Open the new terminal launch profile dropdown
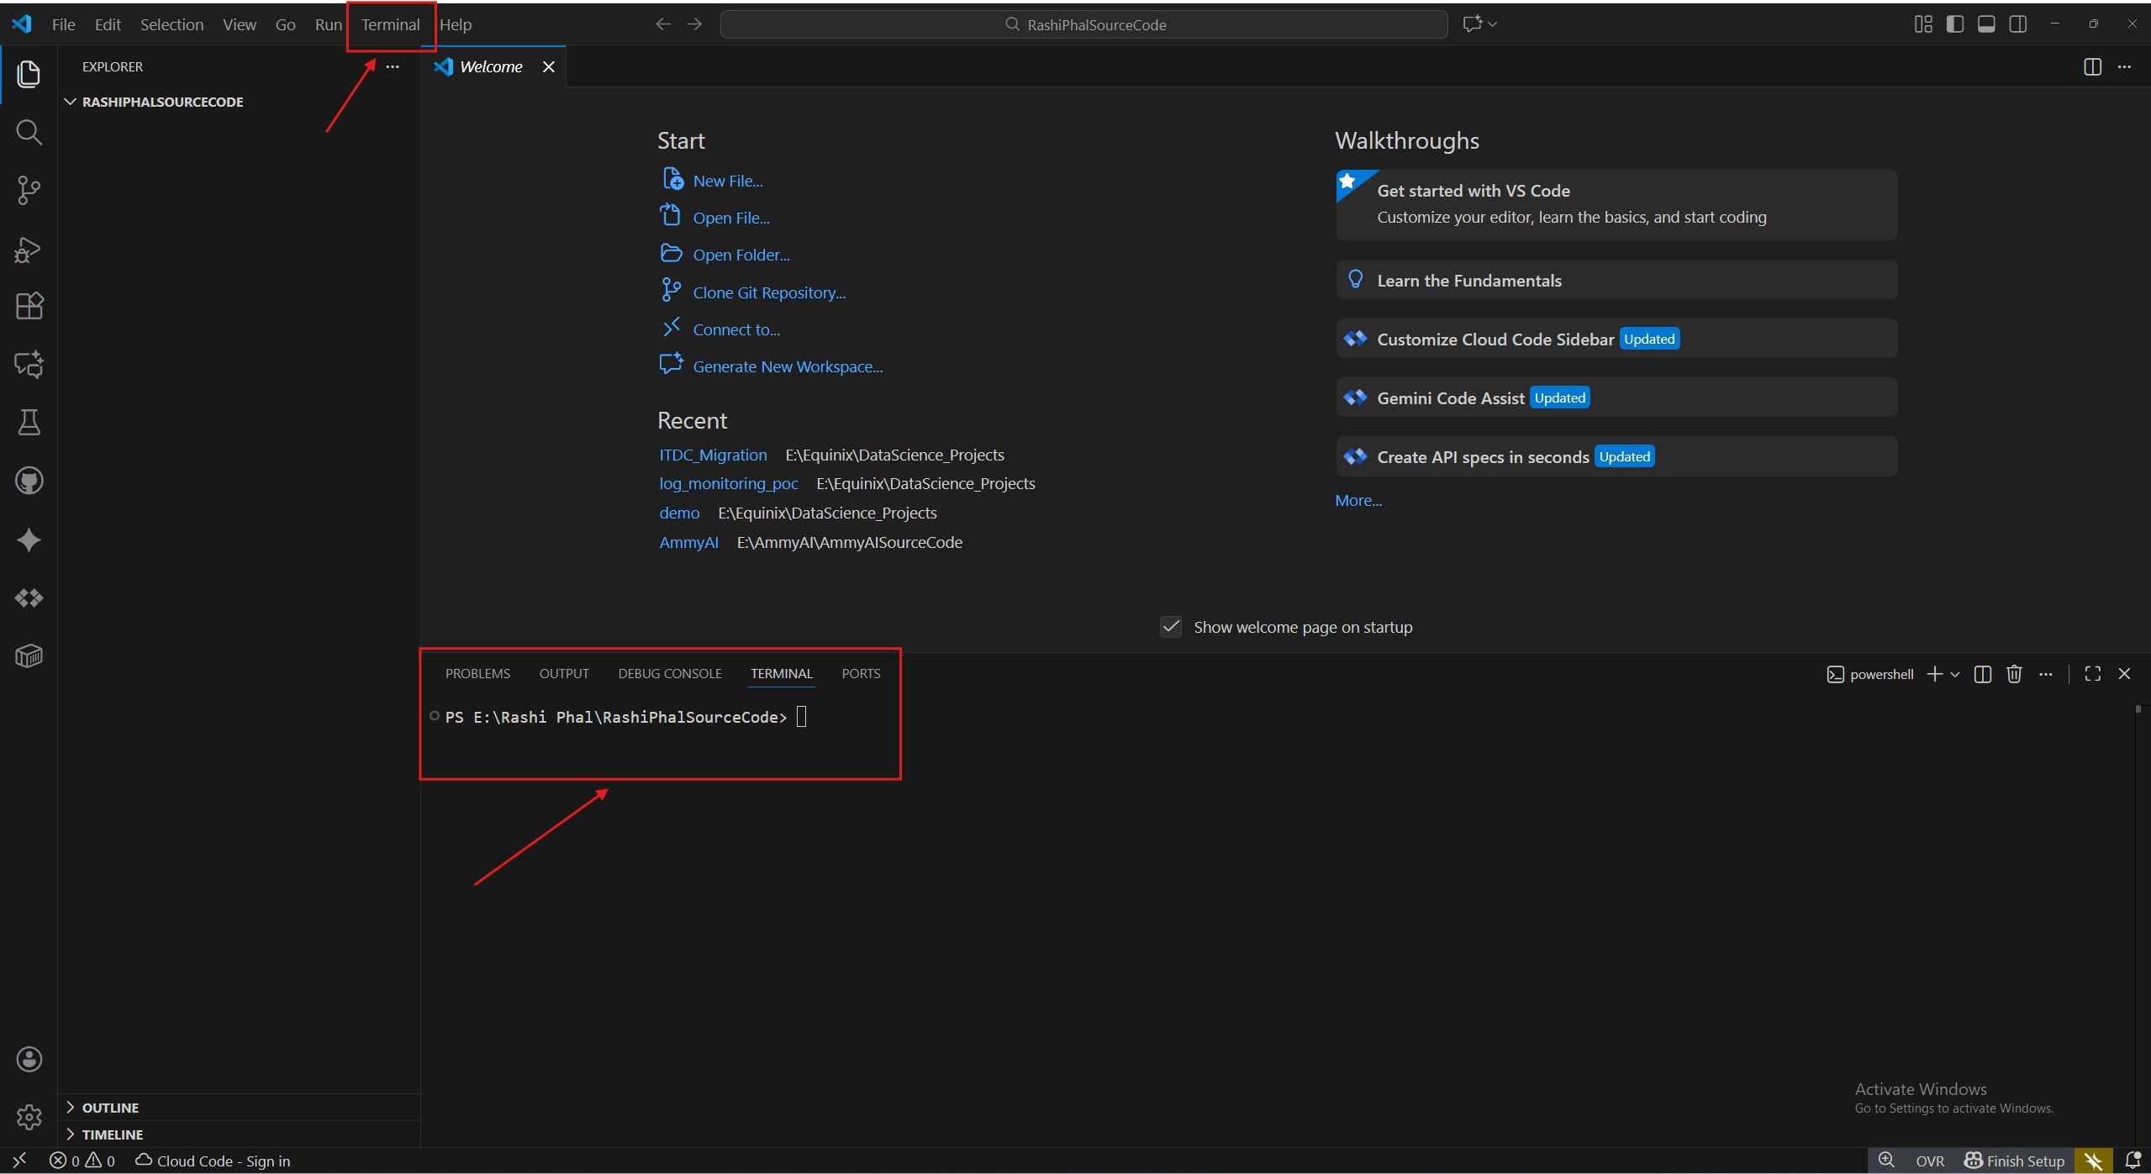Image resolution: width=2151 pixels, height=1174 pixels. [x=1955, y=675]
